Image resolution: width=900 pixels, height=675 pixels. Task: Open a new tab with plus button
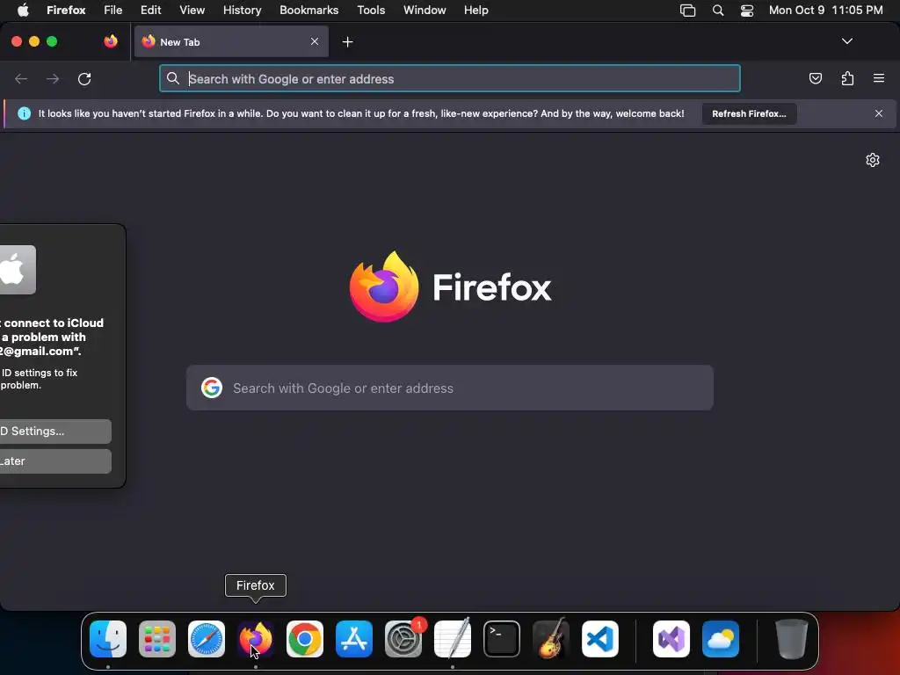[347, 42]
